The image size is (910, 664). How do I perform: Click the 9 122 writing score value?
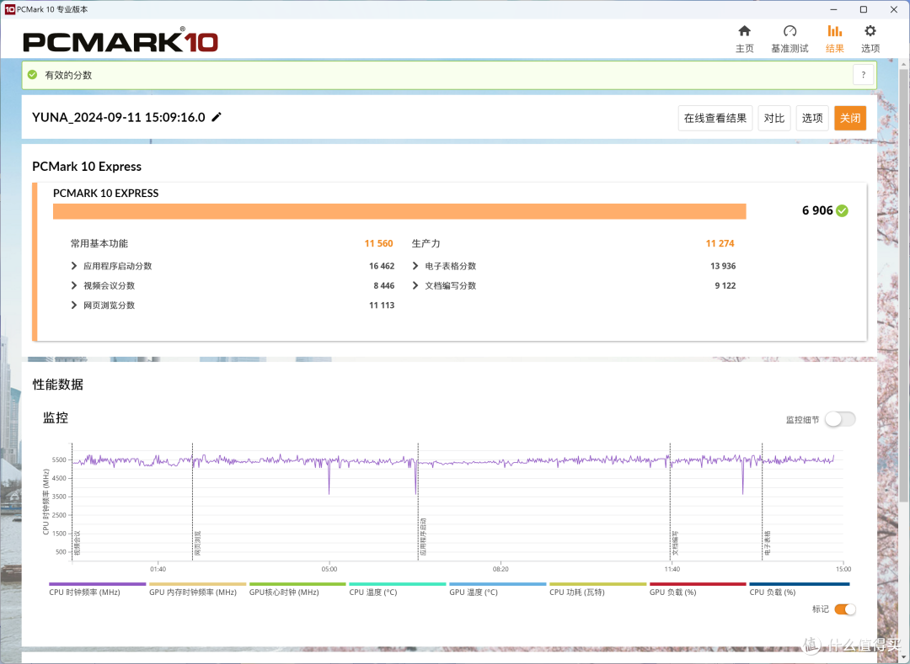pos(725,285)
